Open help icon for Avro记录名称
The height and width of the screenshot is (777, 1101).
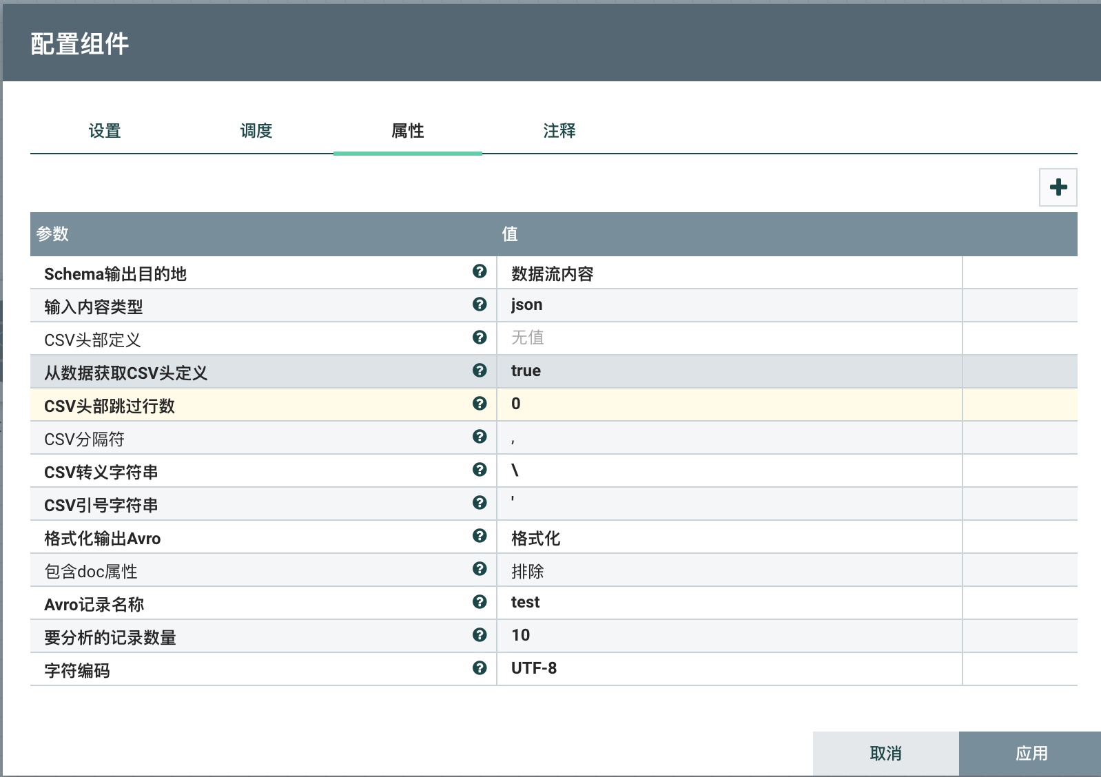(480, 602)
